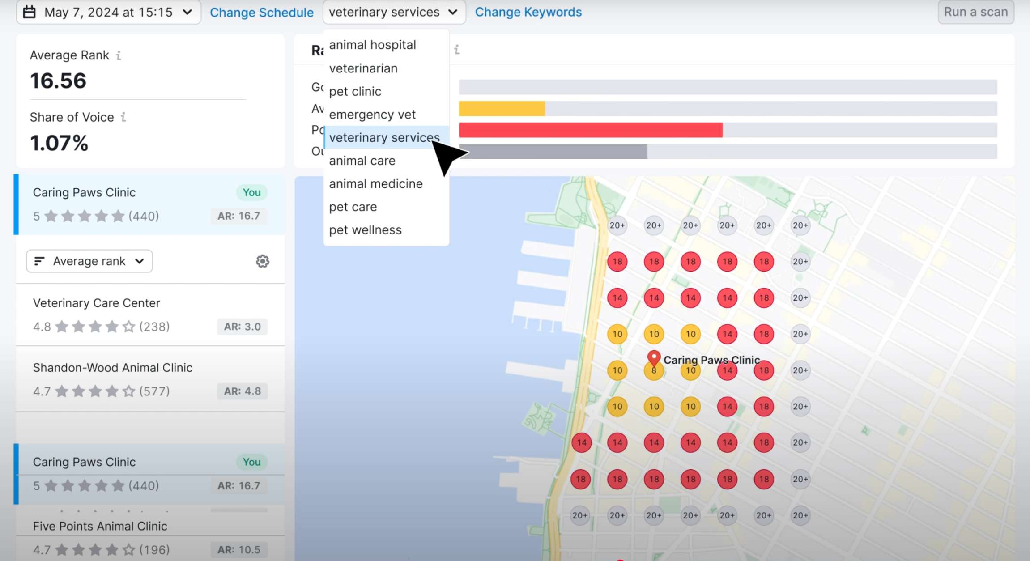Click AR: 4.8 badge for Shandon-Wood

pos(243,391)
